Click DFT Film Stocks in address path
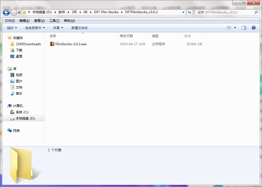Screen dimensions: 262x187 (106, 12)
